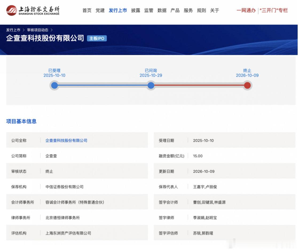The image size is (299, 251).
Task: Select the 已问询 timeline dot
Action: click(x=151, y=85)
